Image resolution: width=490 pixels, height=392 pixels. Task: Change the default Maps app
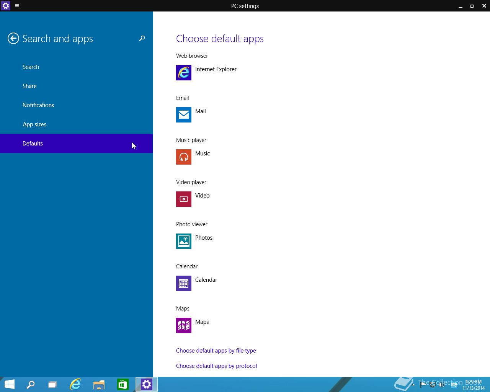click(202, 322)
